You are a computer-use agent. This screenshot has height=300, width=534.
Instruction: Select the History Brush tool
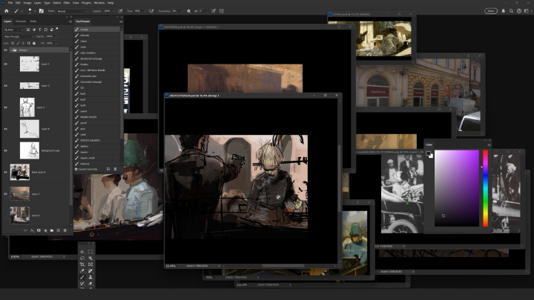(x=82, y=283)
